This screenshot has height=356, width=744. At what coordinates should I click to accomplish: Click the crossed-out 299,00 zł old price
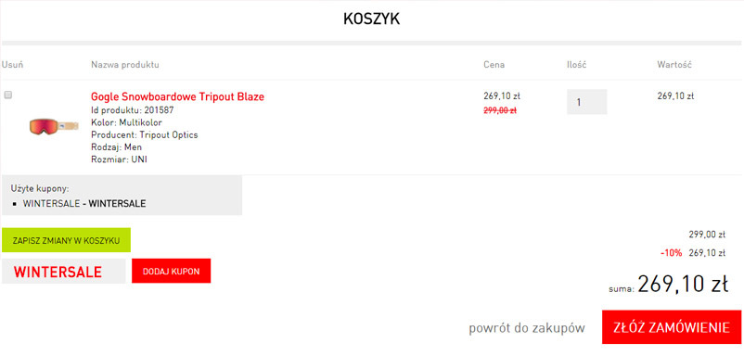pos(500,110)
